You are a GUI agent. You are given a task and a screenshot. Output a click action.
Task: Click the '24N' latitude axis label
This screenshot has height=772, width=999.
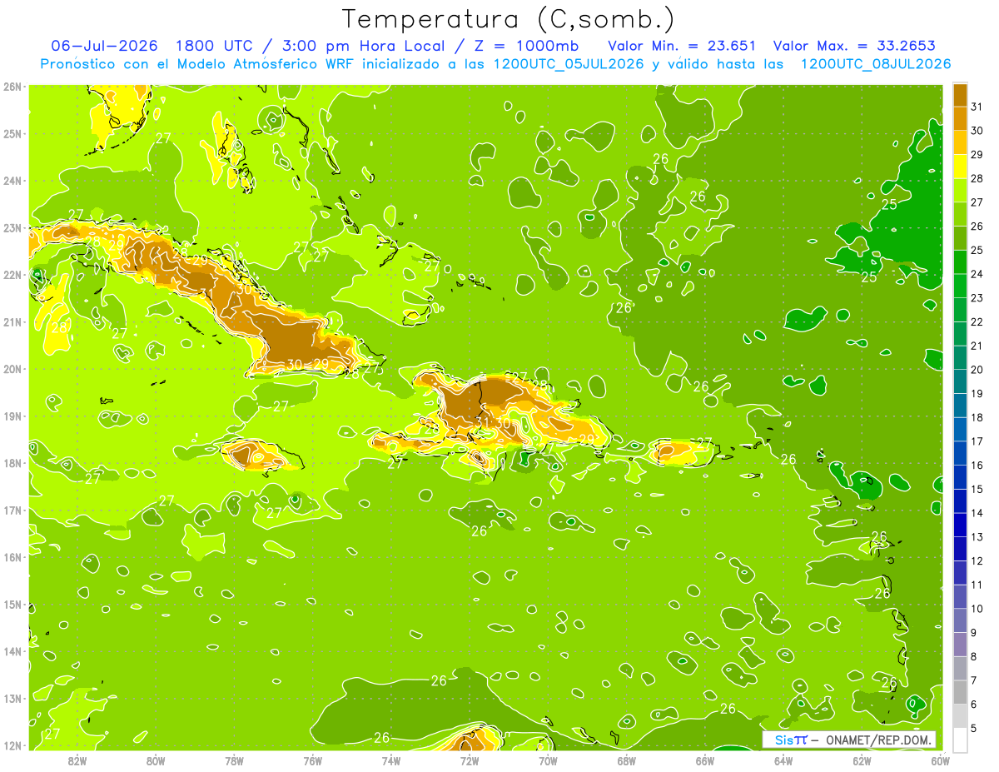click(12, 181)
